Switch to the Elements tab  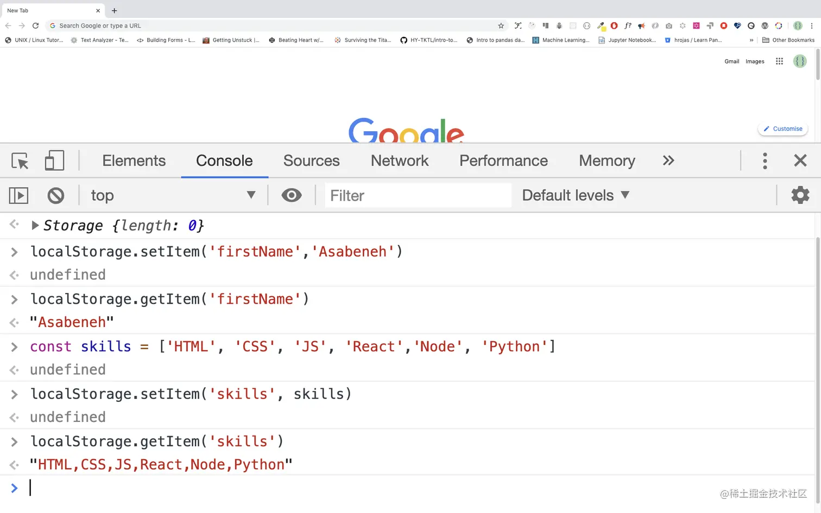[x=134, y=161]
